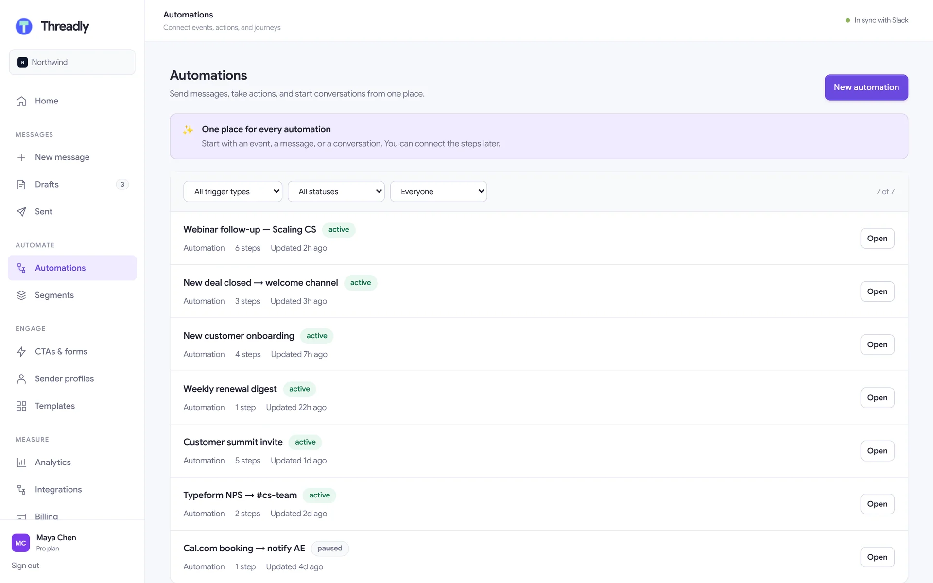Open the All statuses dropdown
The height and width of the screenshot is (583, 933).
pos(336,191)
